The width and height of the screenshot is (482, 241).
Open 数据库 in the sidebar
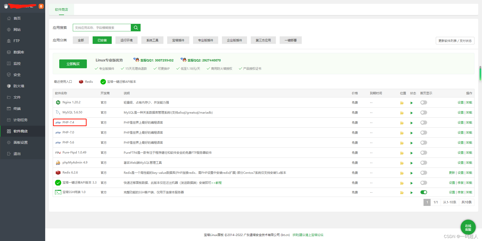[x=23, y=52]
